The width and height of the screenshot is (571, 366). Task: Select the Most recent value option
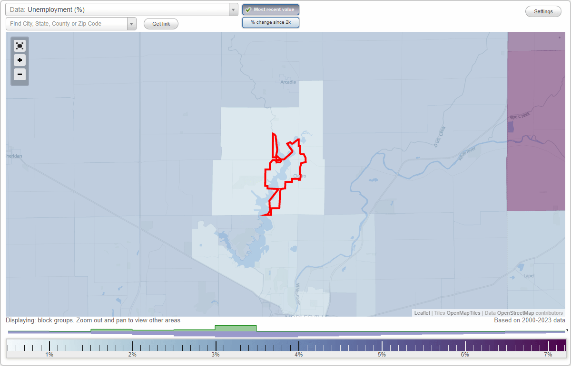pos(271,9)
